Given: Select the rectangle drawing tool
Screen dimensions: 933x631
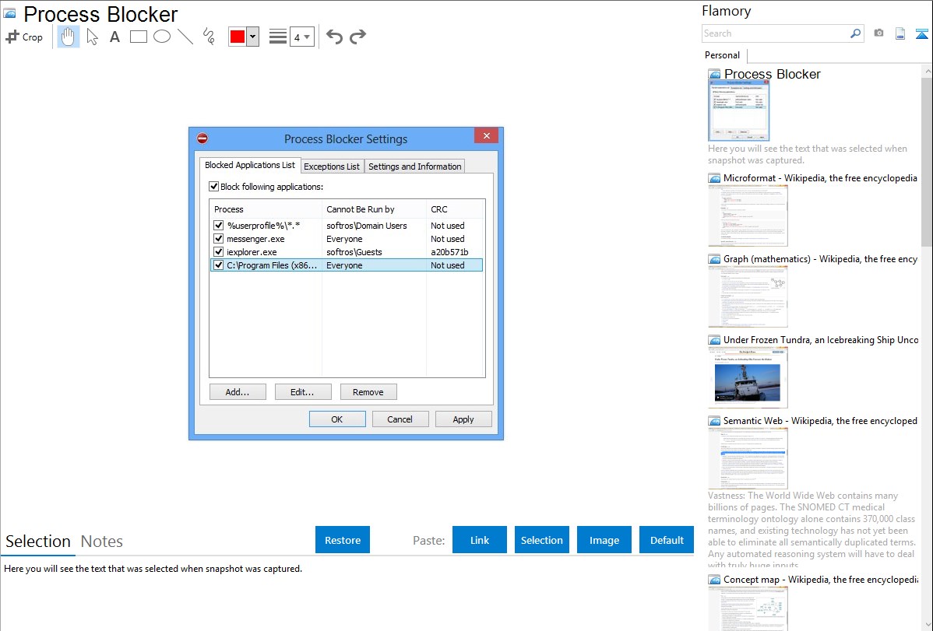Looking at the screenshot, I should pos(138,37).
